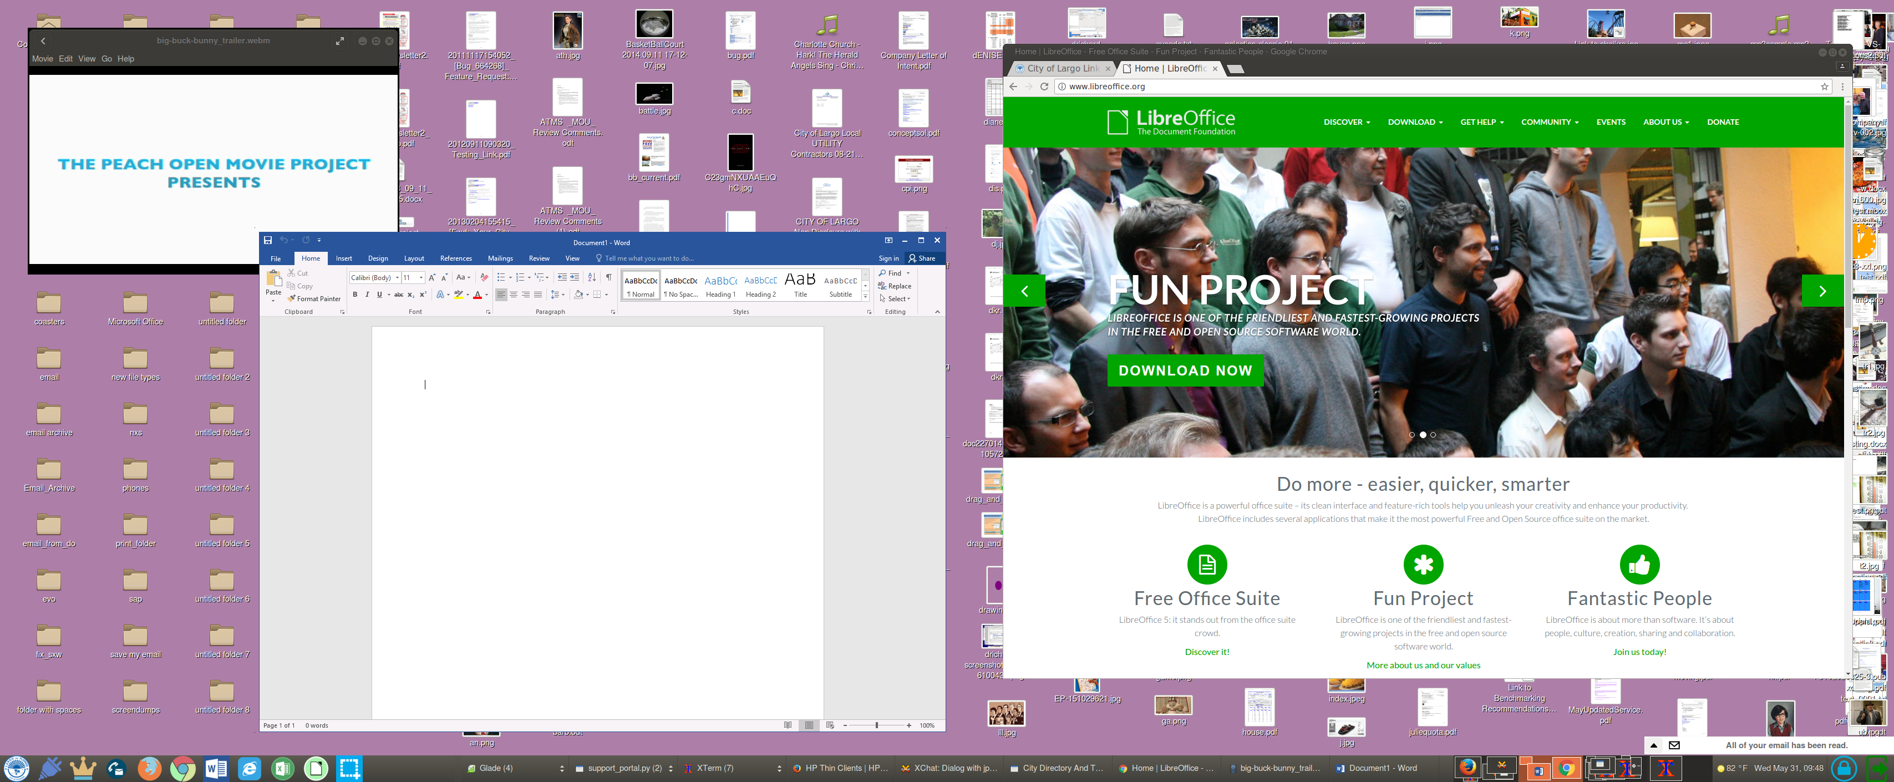Click the Firefox icon in the bottom panel launcher
The height and width of the screenshot is (782, 1894).
tap(149, 769)
